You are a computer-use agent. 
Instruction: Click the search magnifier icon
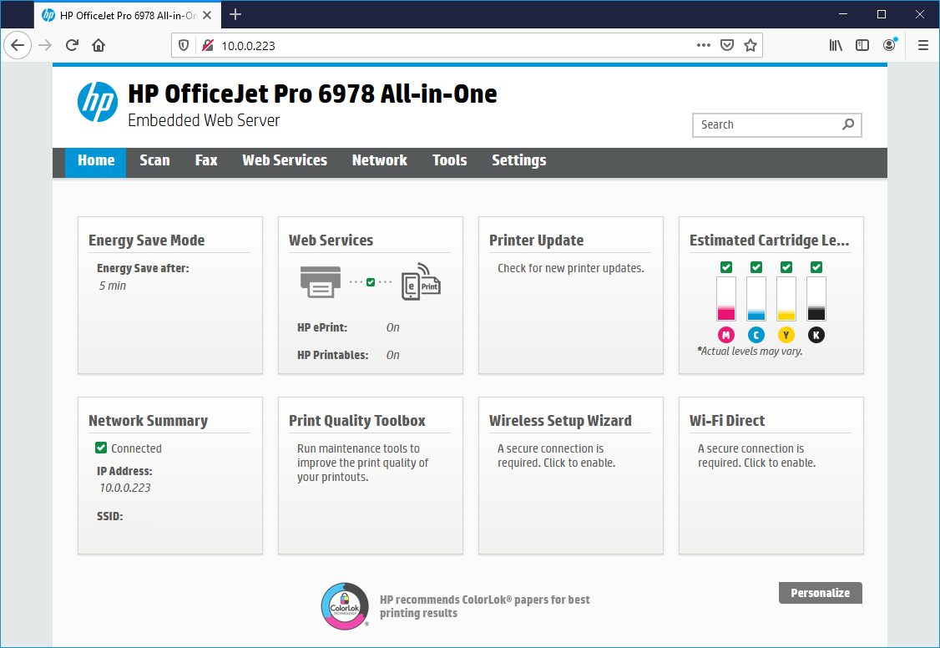(847, 124)
